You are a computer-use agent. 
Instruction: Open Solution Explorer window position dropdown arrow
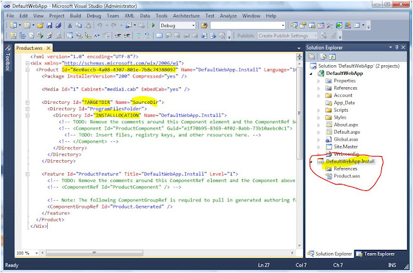(x=390, y=47)
